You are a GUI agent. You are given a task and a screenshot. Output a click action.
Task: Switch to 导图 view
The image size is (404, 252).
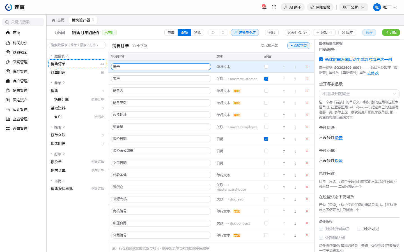171,32
